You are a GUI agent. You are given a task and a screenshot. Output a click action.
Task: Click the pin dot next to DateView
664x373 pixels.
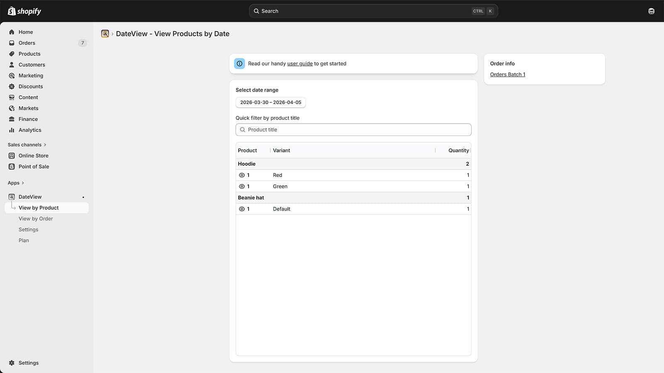point(83,197)
